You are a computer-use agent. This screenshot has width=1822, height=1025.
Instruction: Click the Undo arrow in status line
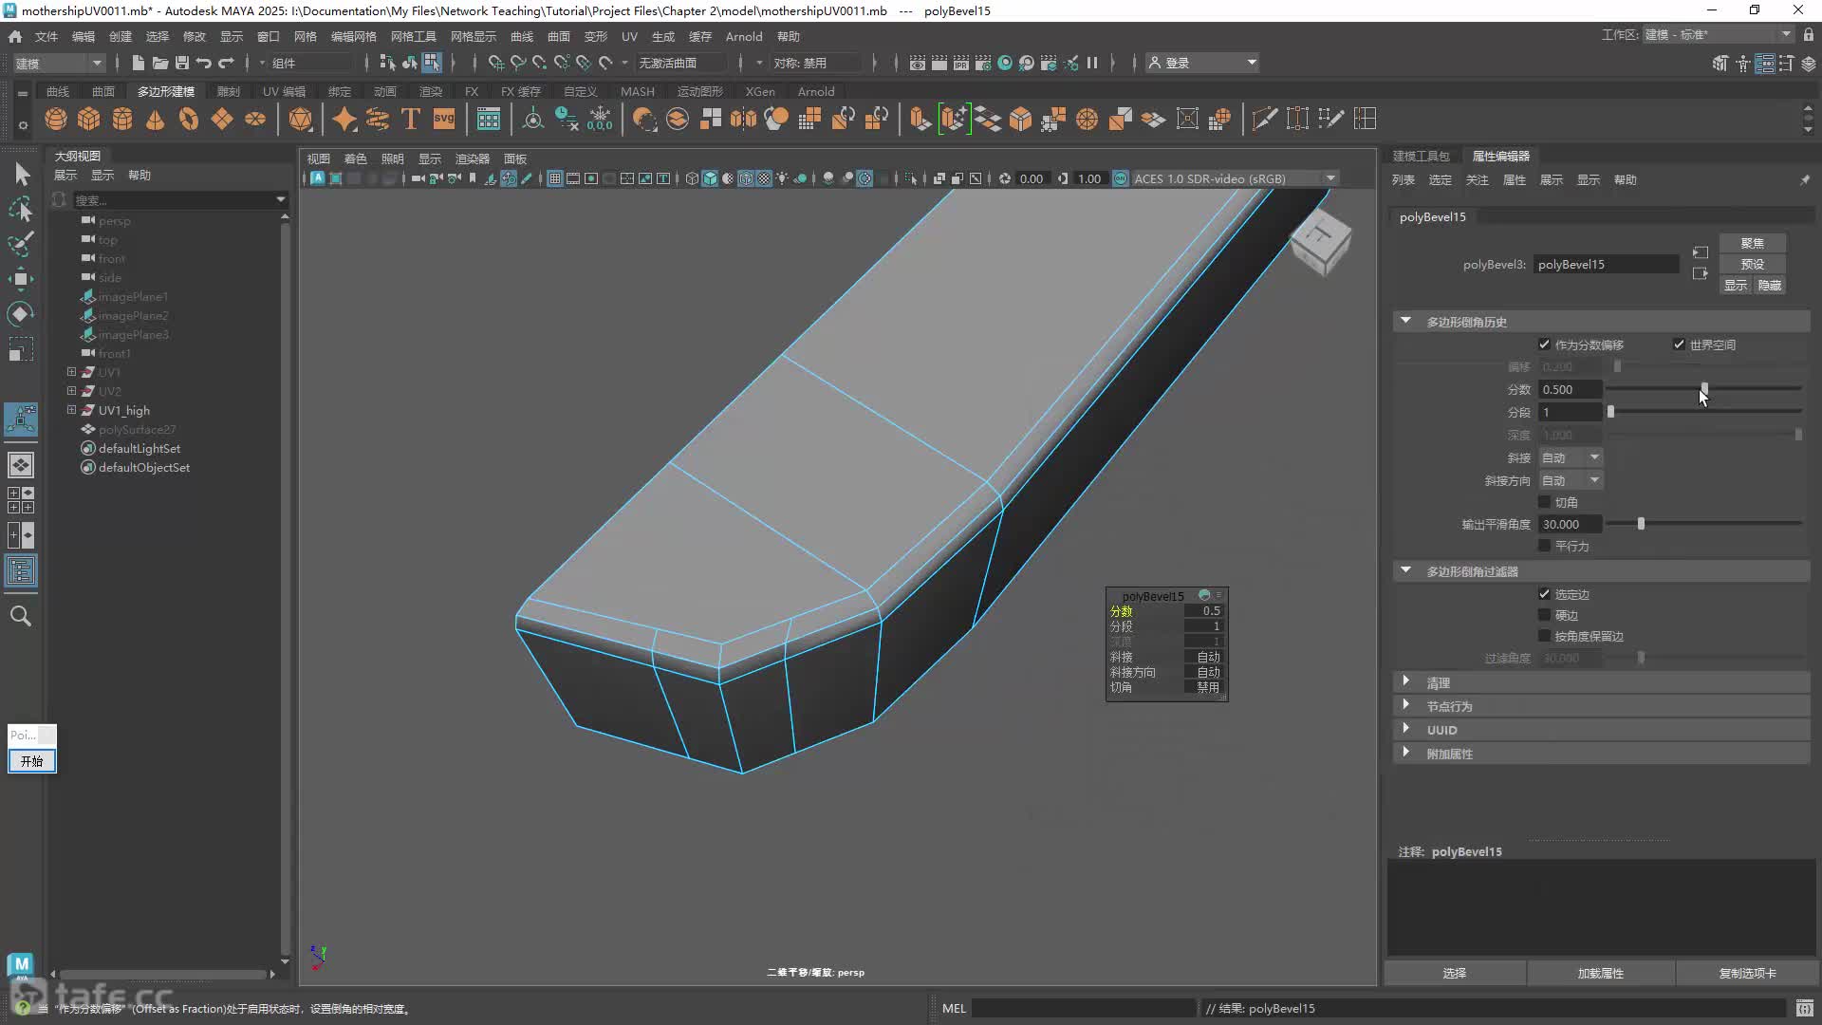[204, 63]
